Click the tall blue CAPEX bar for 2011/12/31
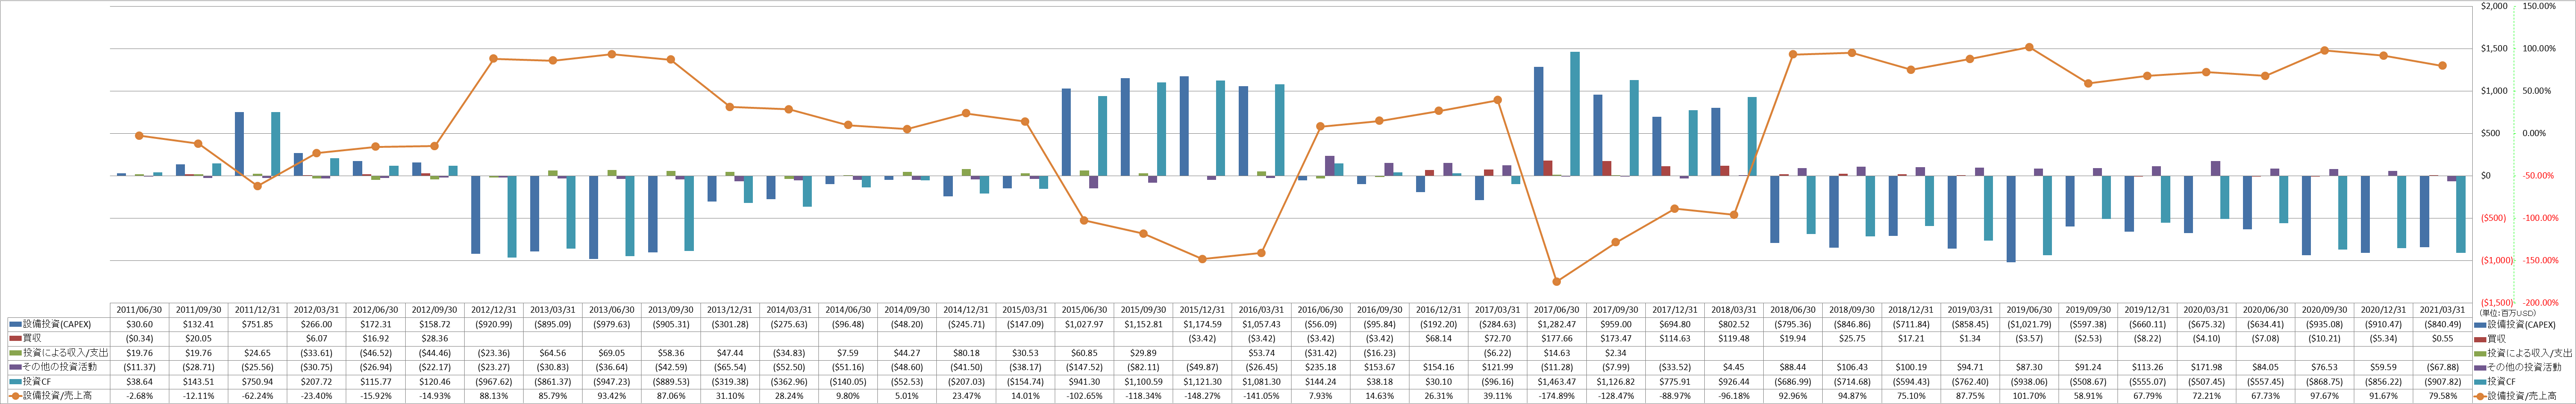 [x=239, y=144]
